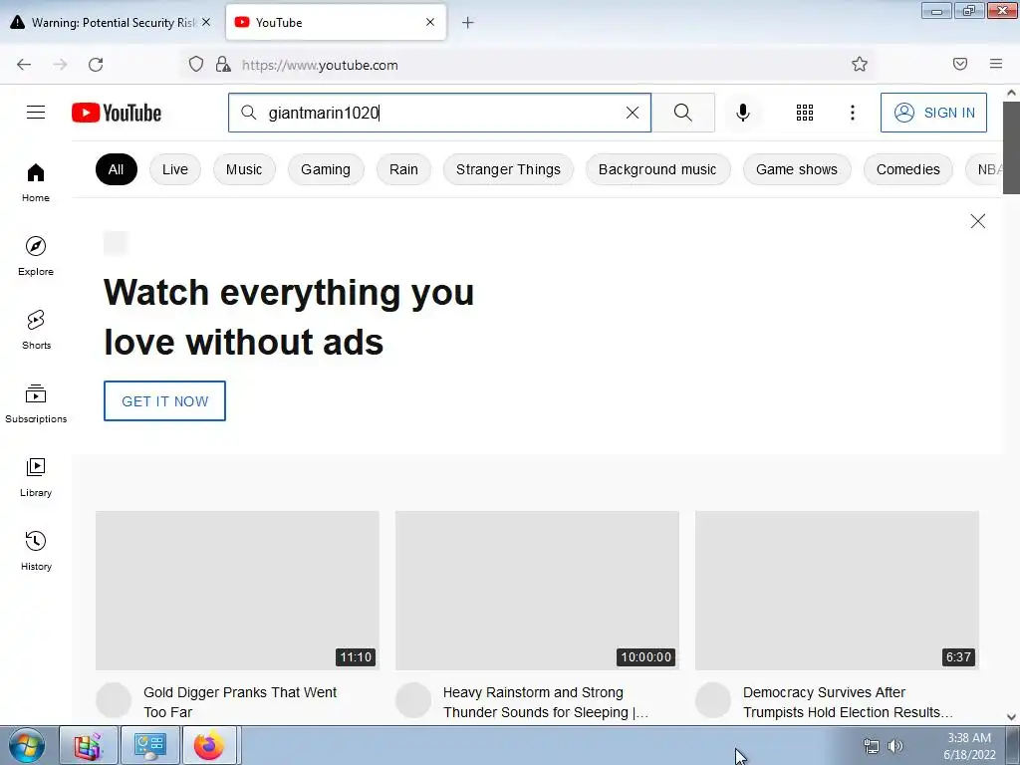This screenshot has width=1020, height=765.
Task: Open Explore in the sidebar
Action: [36, 256]
